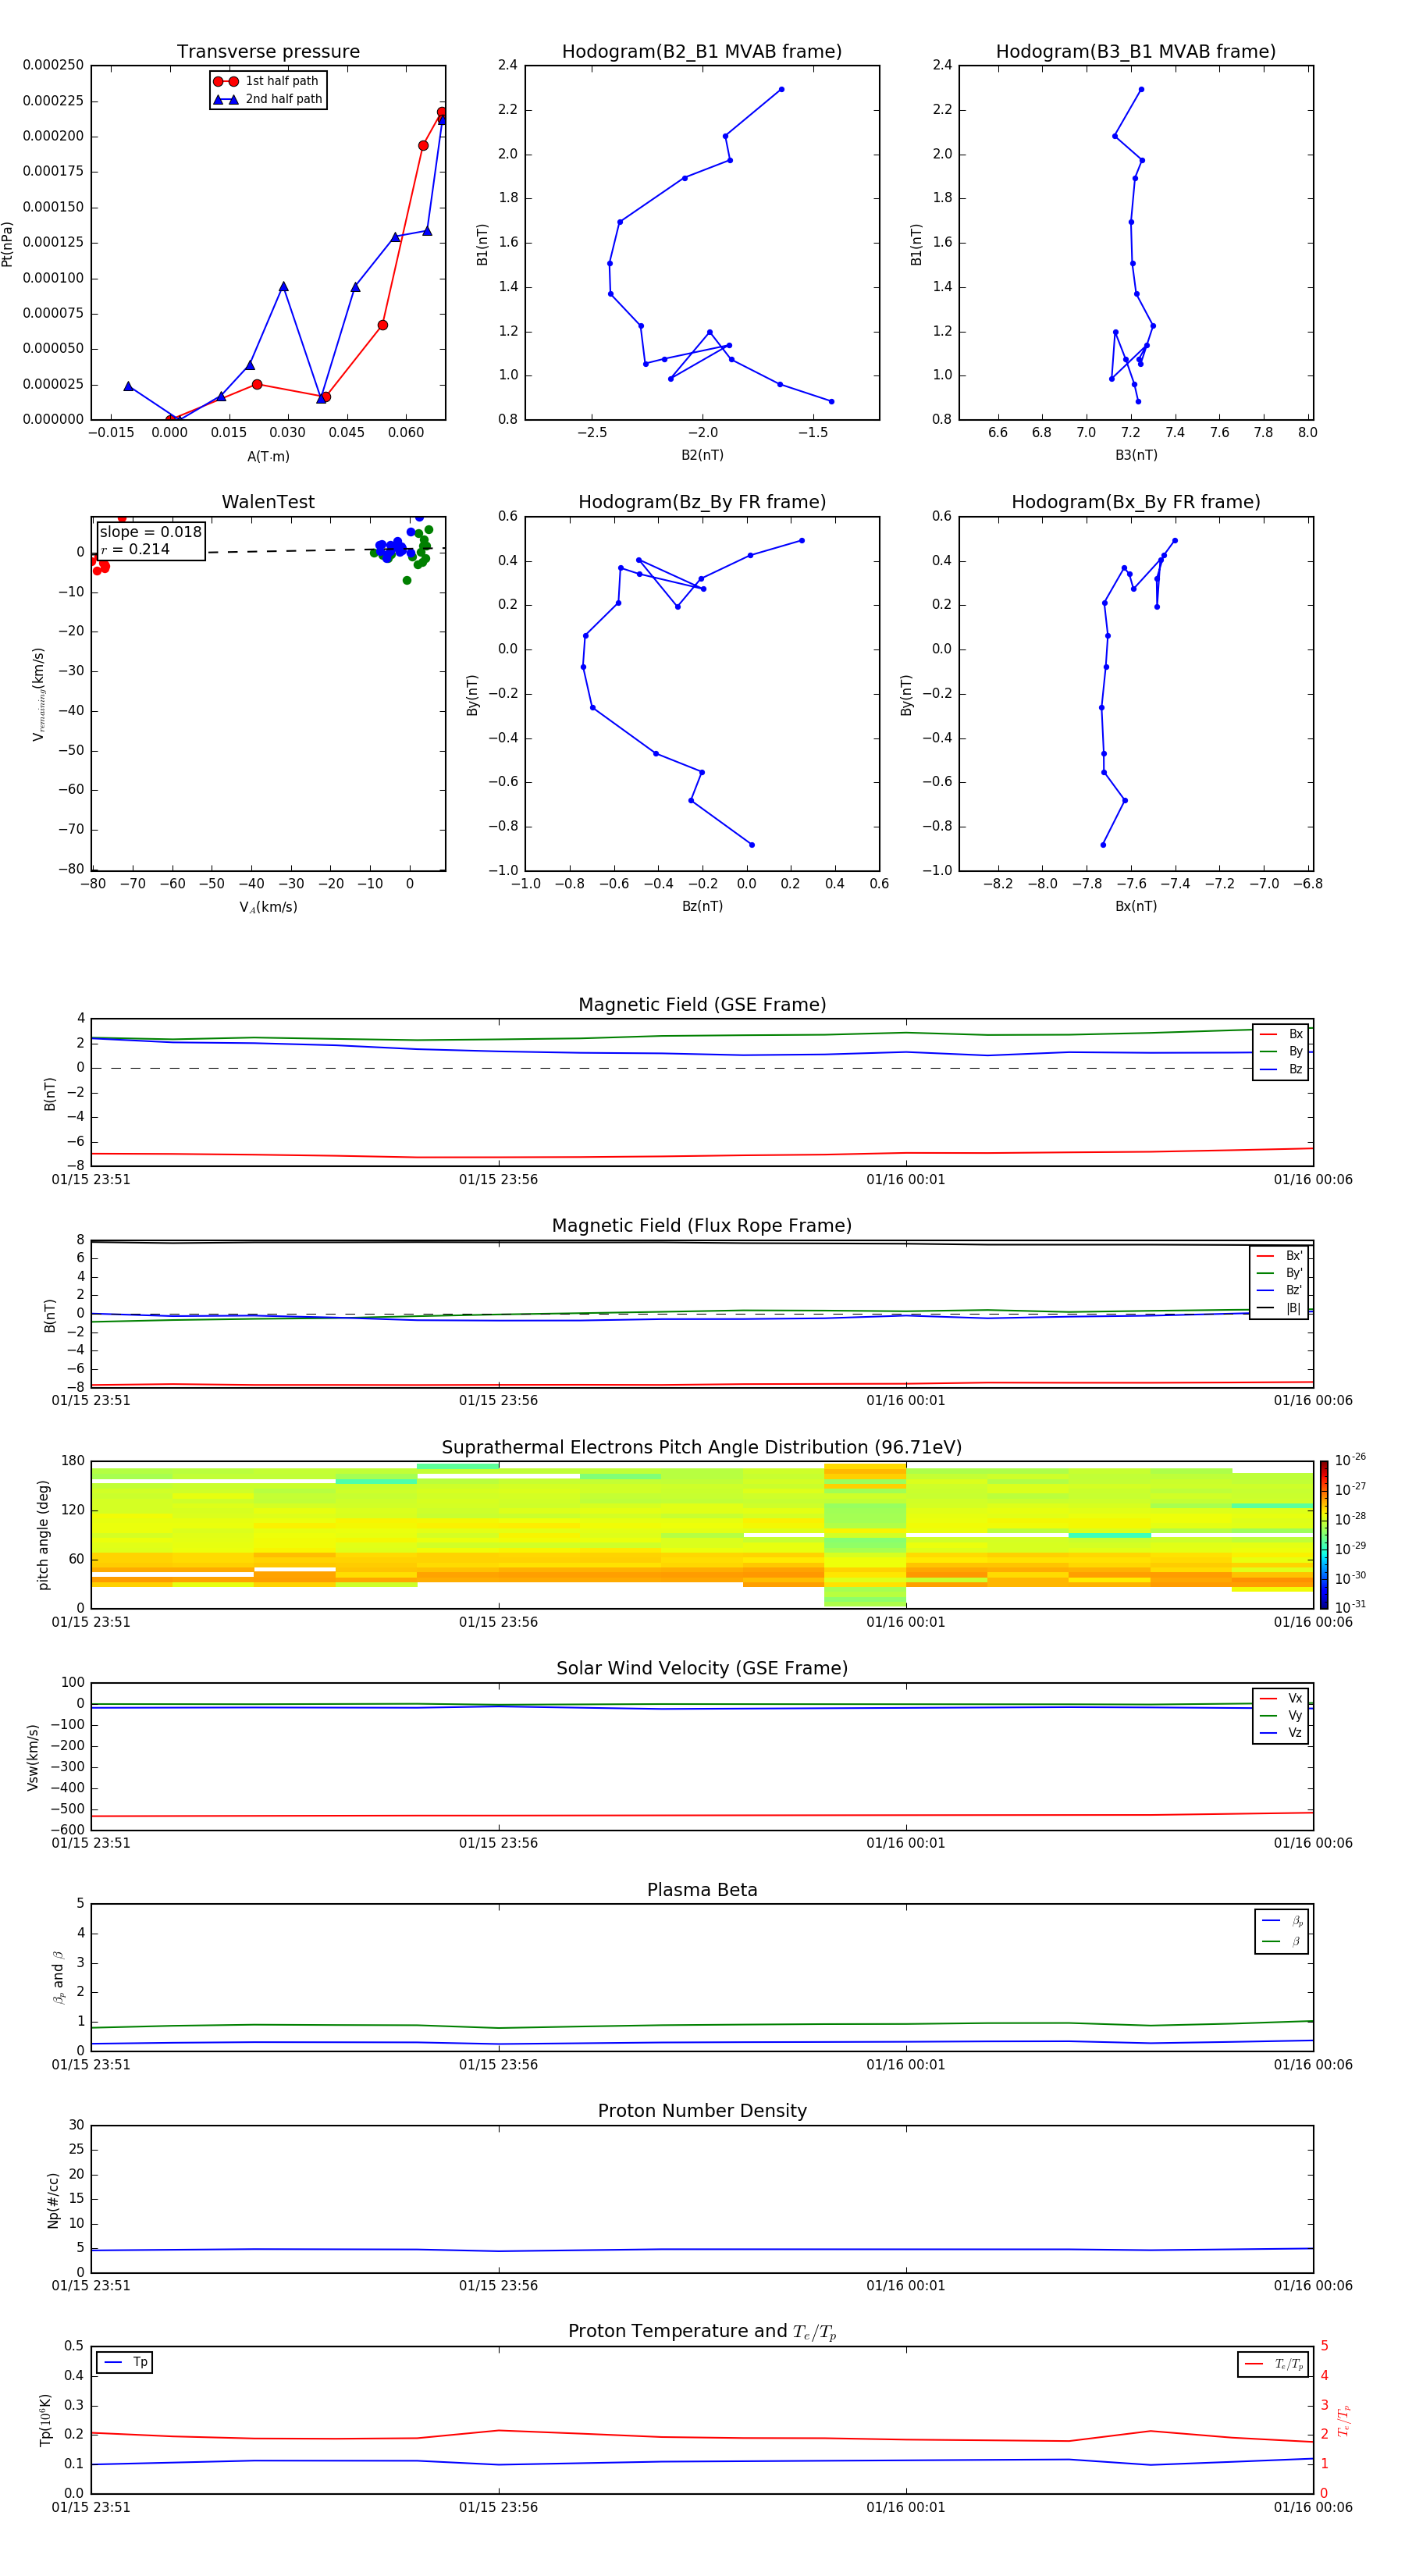Click the "Vremaining(km/s)" y-axis label
The width and height of the screenshot is (1405, 2576).
coord(39,694)
